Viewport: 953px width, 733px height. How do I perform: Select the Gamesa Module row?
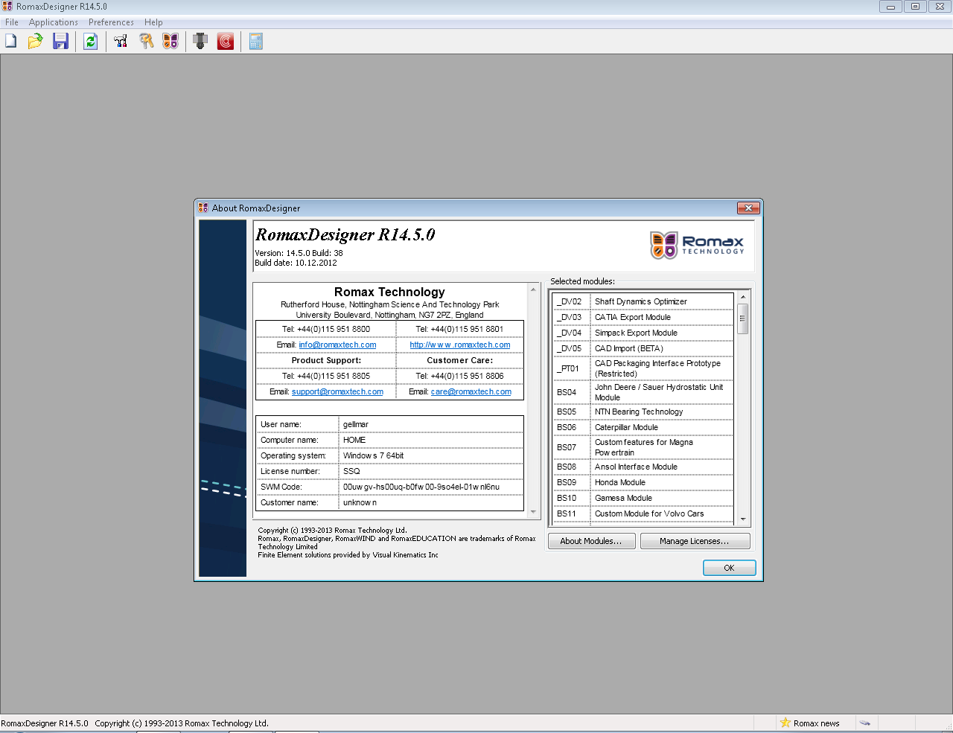click(x=643, y=498)
